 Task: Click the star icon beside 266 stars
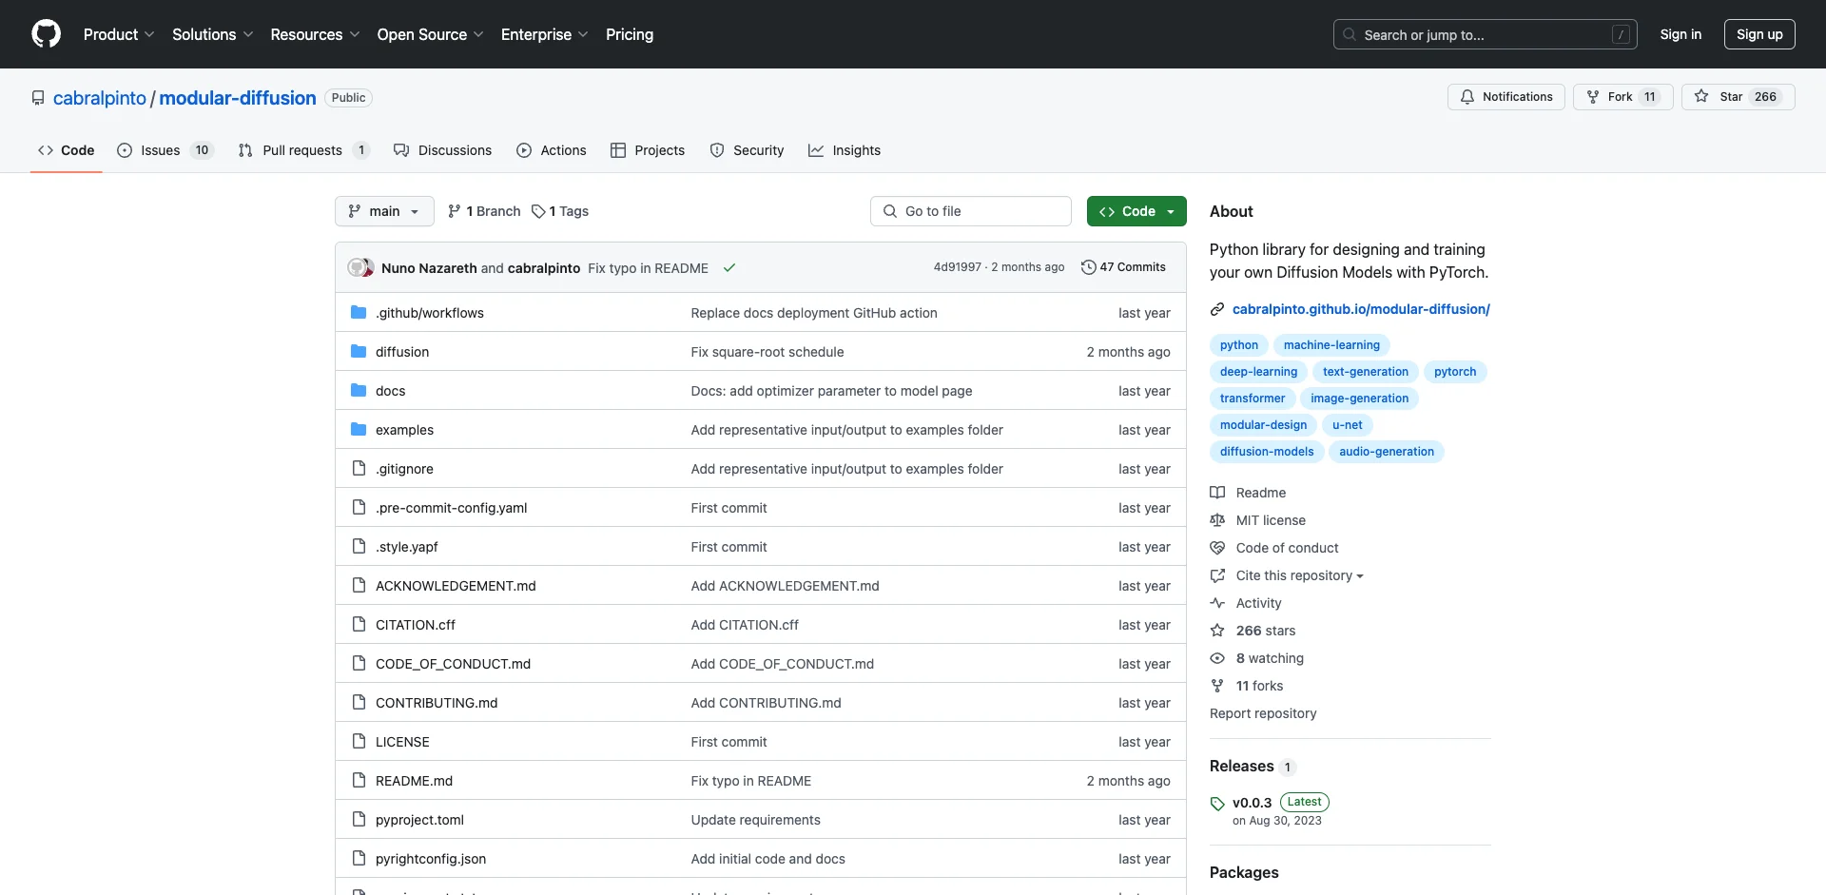coord(1217,631)
